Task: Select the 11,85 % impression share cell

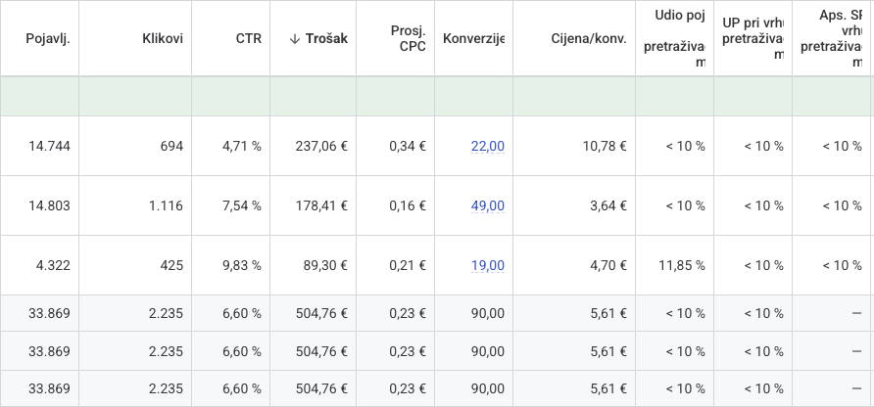Action: pyautogui.click(x=679, y=265)
